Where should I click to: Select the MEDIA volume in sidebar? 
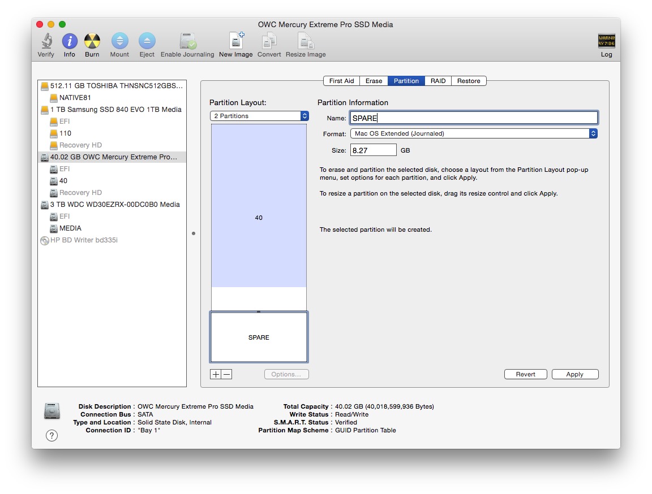(70, 228)
